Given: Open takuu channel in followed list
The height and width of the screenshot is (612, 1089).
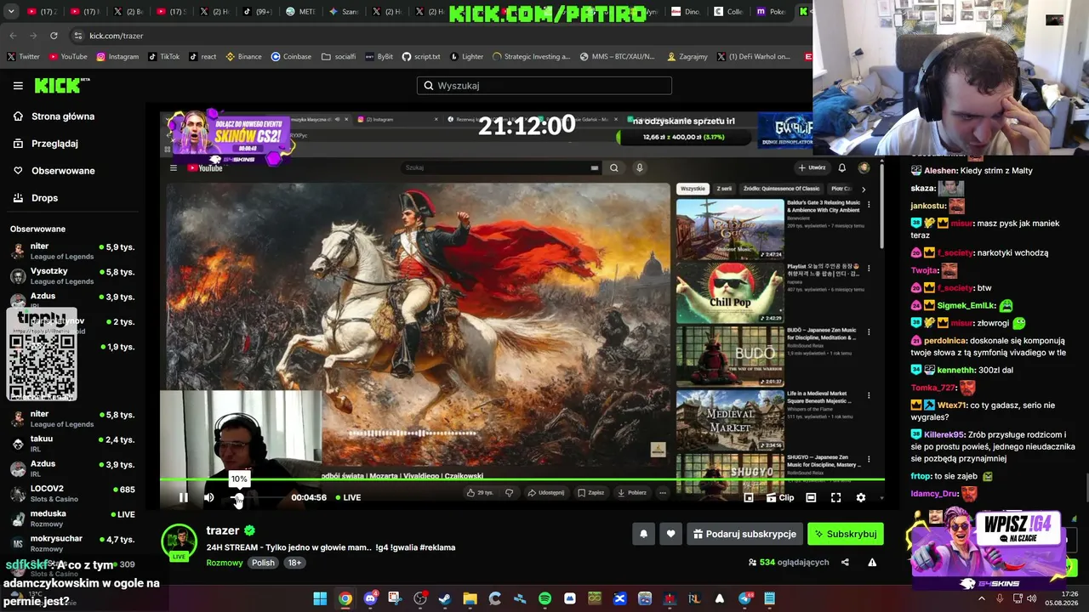Looking at the screenshot, I should click(73, 444).
